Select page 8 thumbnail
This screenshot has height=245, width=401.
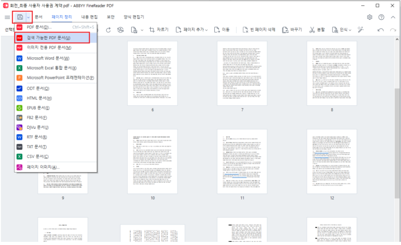pyautogui.click(x=332, y=73)
